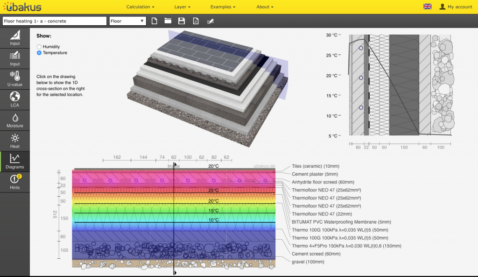Click the cross-section position marker on drawing

(x=175, y=164)
